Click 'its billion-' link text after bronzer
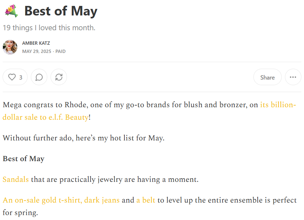Screen dimensions: 304x220 pyautogui.click(x=278, y=105)
